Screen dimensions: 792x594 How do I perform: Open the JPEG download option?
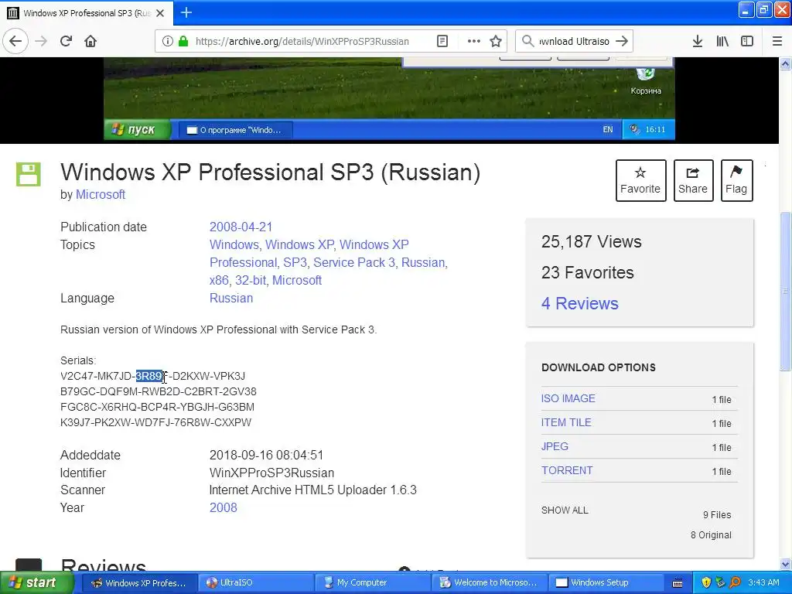click(x=555, y=446)
